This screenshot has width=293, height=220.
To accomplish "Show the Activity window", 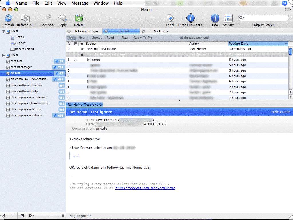I will click(228, 18).
